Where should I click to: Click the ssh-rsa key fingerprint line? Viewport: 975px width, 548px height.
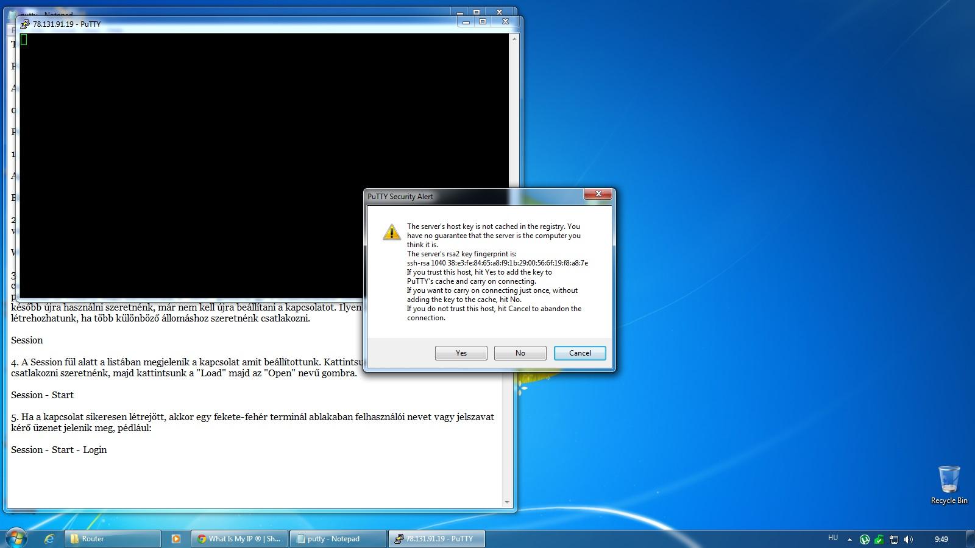coord(497,263)
